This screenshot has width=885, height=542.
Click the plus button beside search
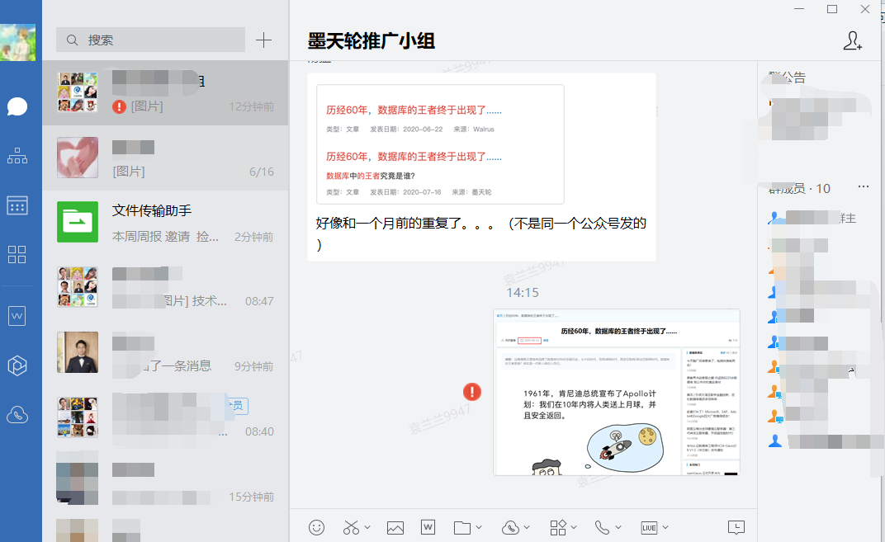(x=263, y=40)
